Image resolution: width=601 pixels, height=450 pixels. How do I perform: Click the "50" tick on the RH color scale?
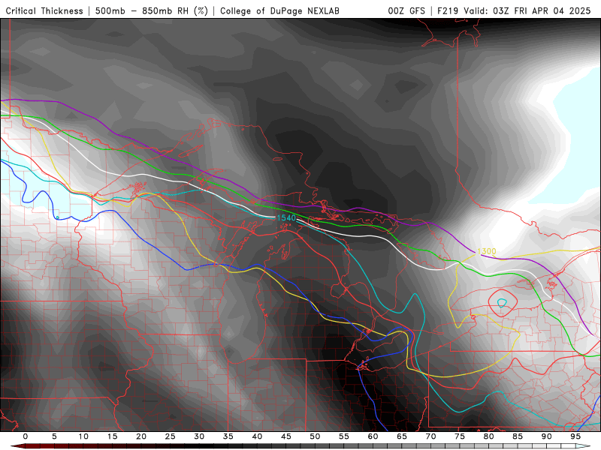pos(315,436)
